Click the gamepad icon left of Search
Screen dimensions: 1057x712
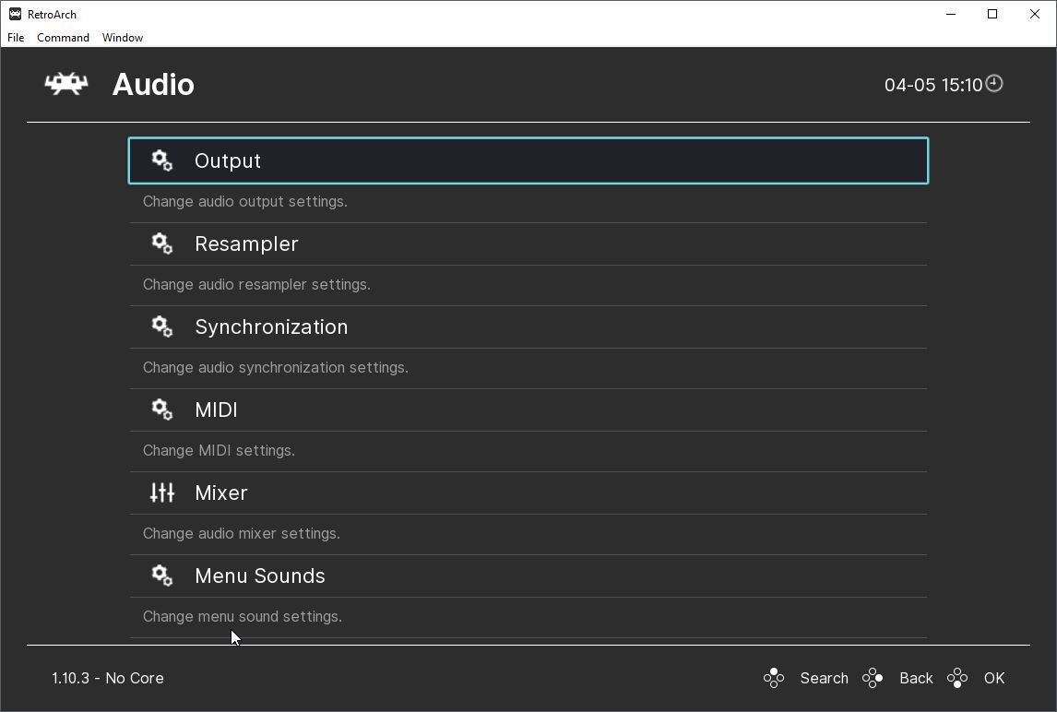774,678
